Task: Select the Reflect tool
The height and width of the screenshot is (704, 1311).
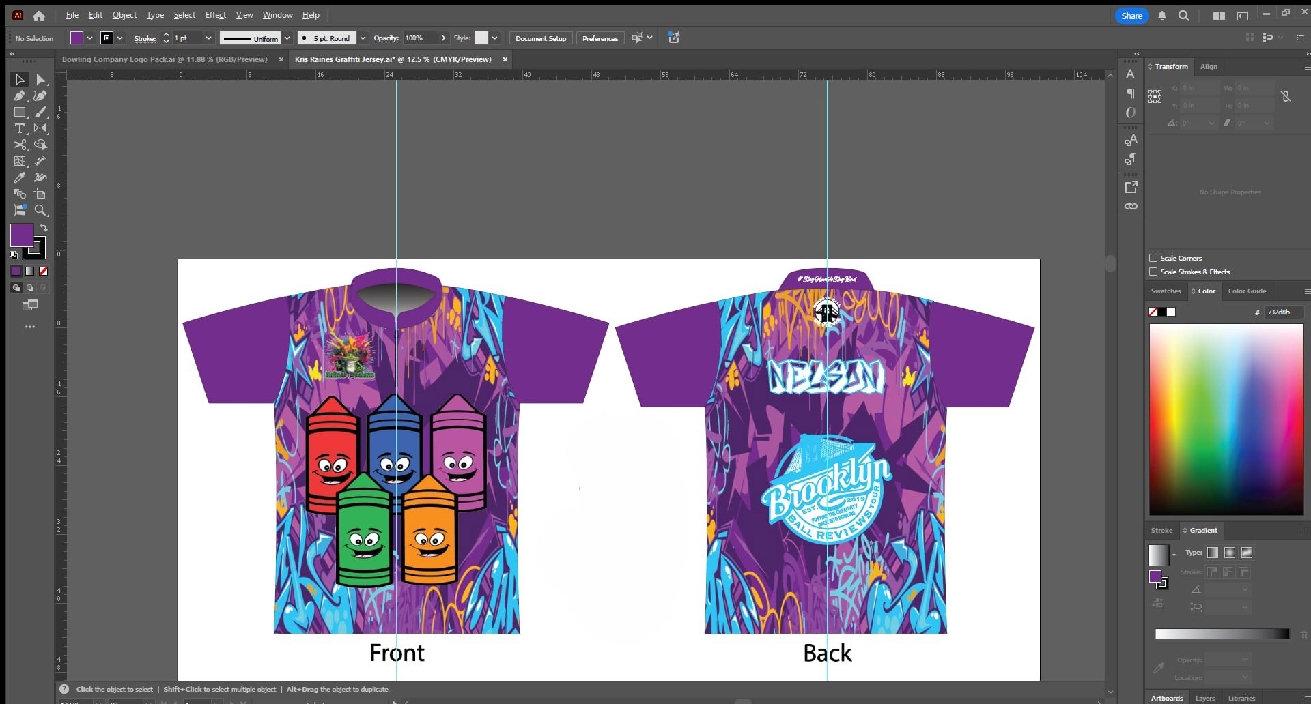Action: 41,128
